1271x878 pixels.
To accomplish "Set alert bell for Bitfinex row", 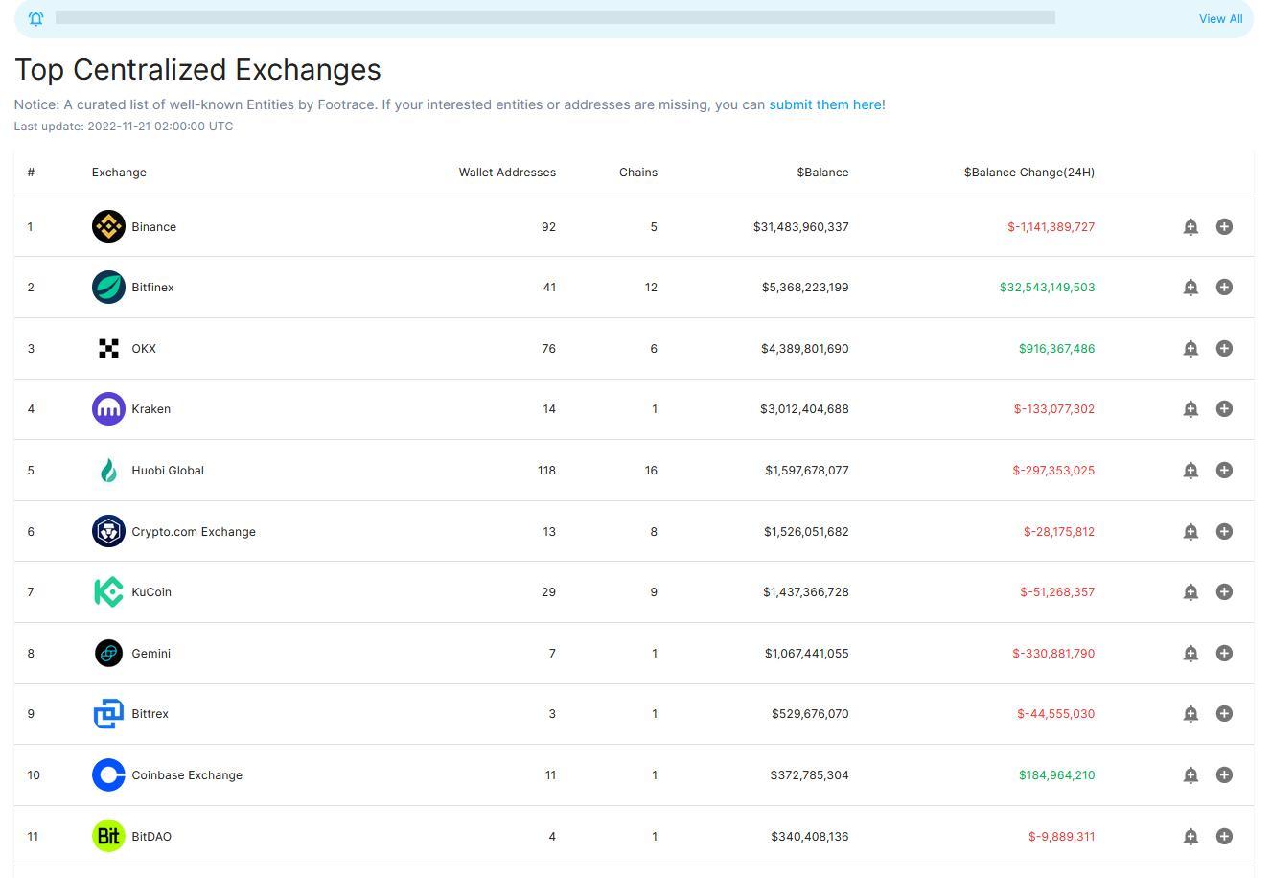I will click(x=1190, y=288).
